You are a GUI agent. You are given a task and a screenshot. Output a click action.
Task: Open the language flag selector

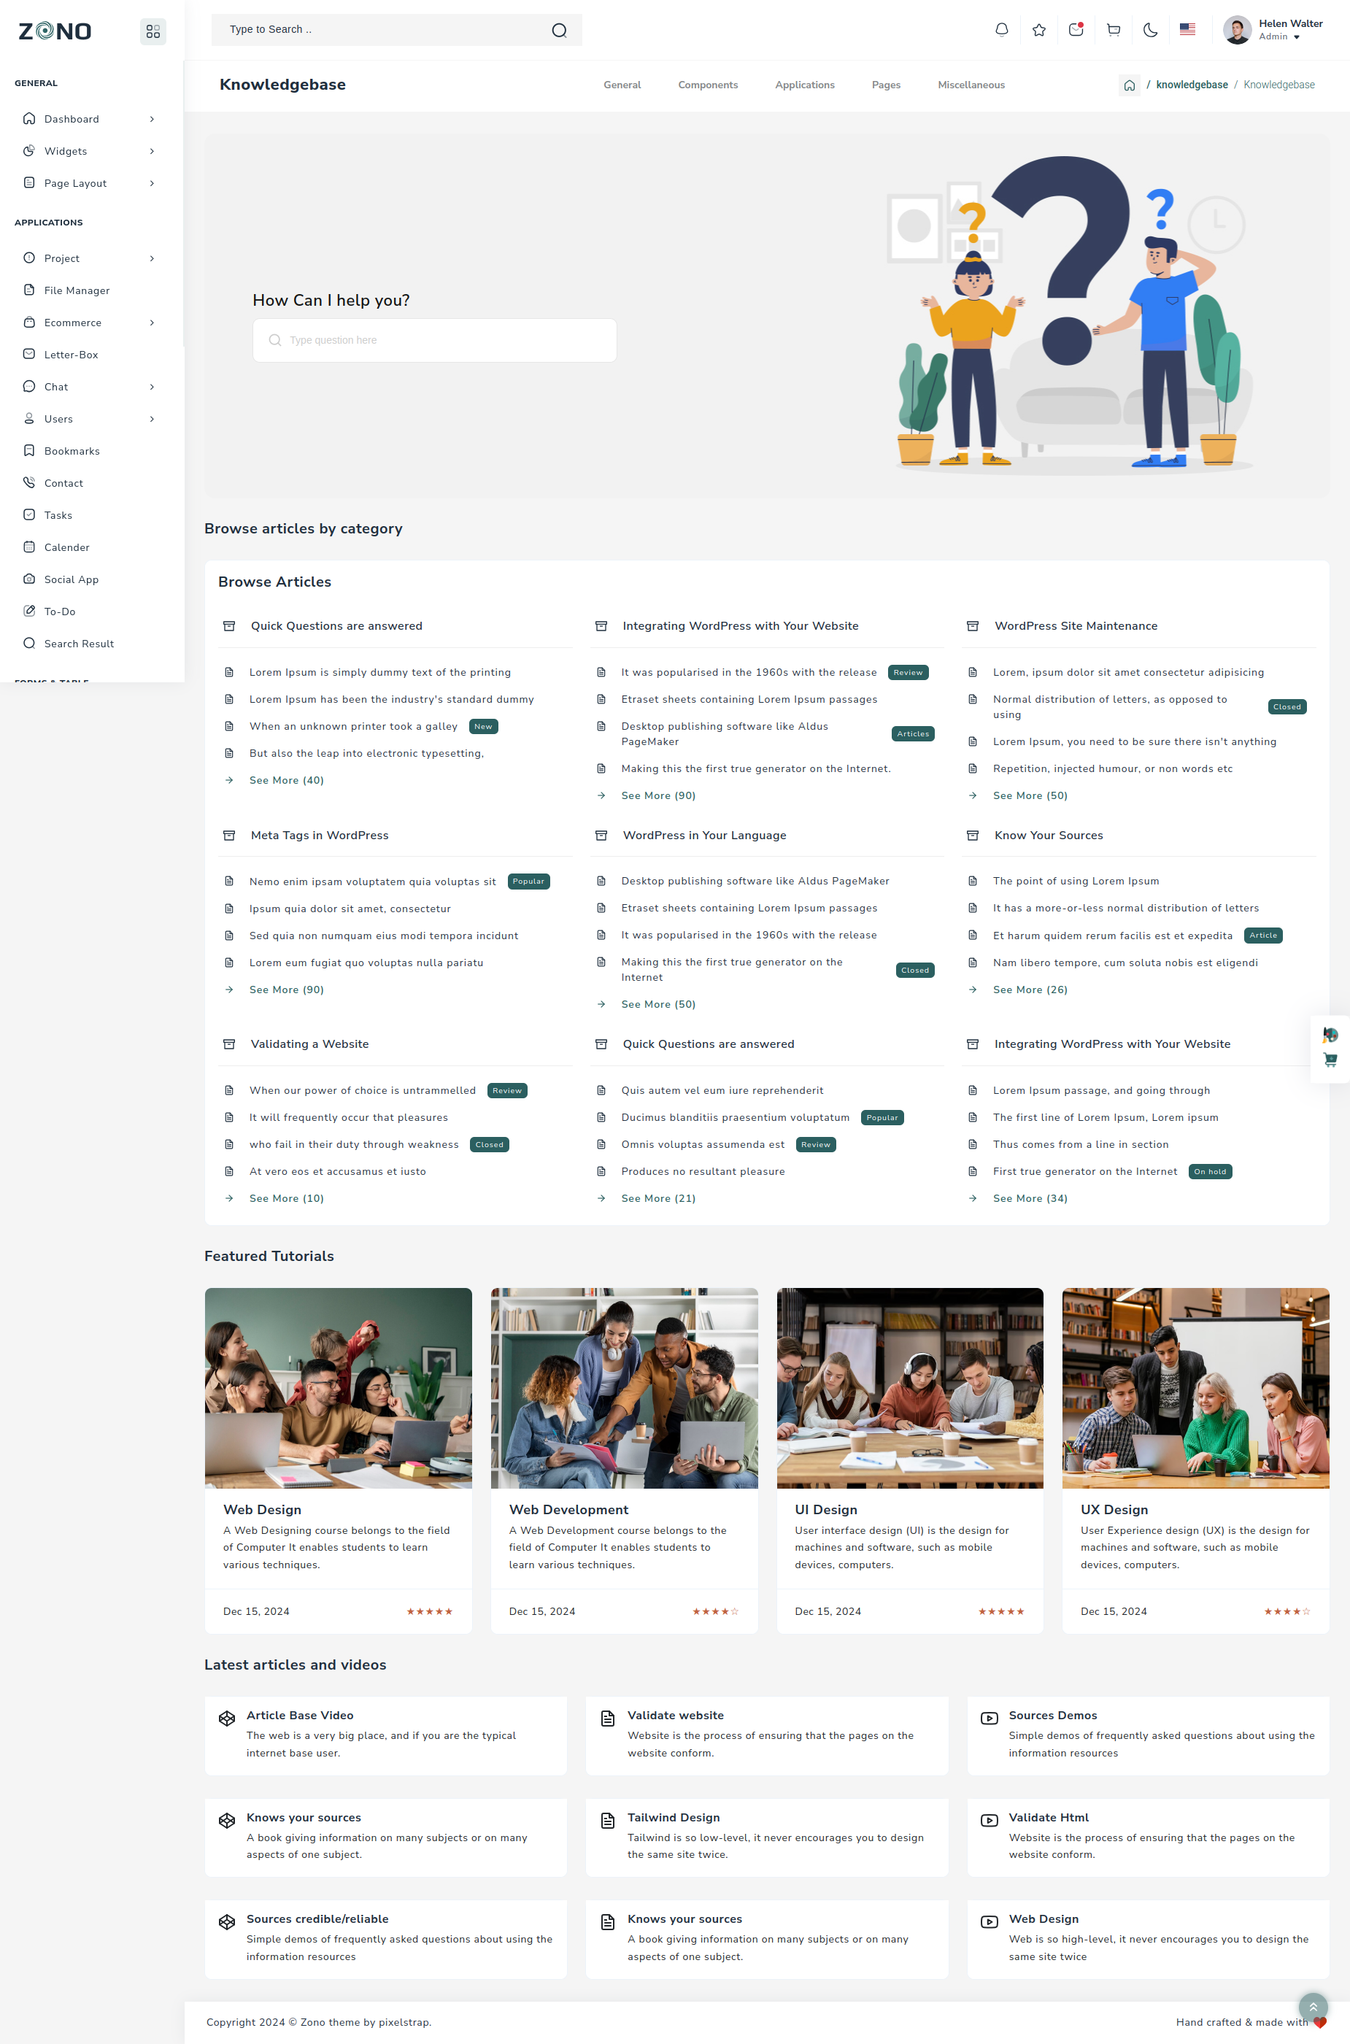pyautogui.click(x=1187, y=30)
